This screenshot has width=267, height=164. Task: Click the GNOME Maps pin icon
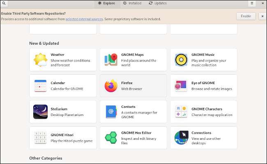111,59
